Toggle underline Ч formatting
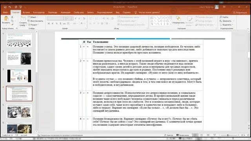Viewport: 251px width, 141px height. [x=56, y=23]
